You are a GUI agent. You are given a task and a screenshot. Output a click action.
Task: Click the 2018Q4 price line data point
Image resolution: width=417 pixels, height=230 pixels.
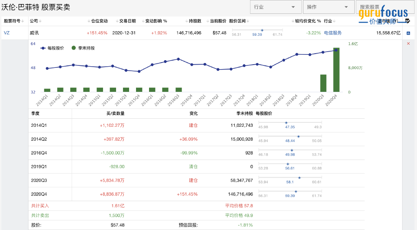tap(297, 54)
